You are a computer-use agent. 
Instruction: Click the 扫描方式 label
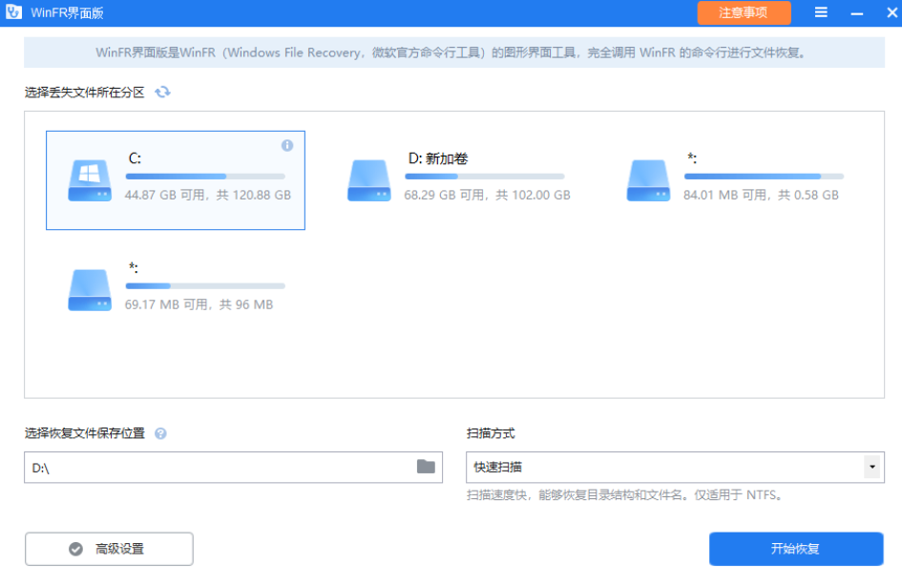point(491,433)
